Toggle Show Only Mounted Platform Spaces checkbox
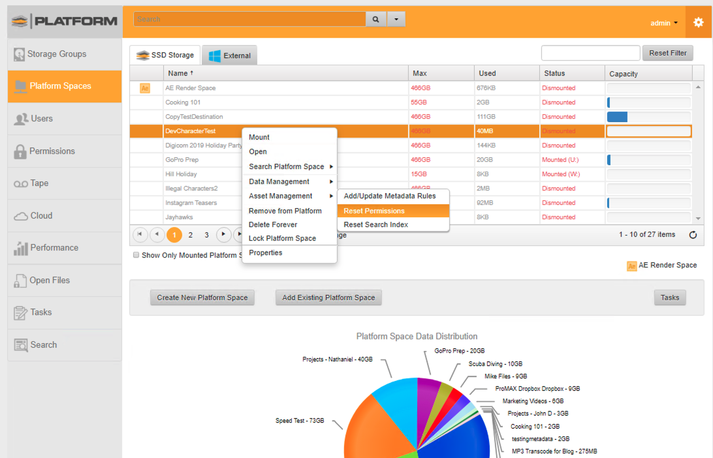 click(136, 255)
